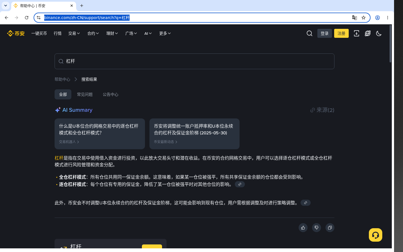Open the header search magnifier icon
Viewport: 403px width, 252px height.
[310, 33]
